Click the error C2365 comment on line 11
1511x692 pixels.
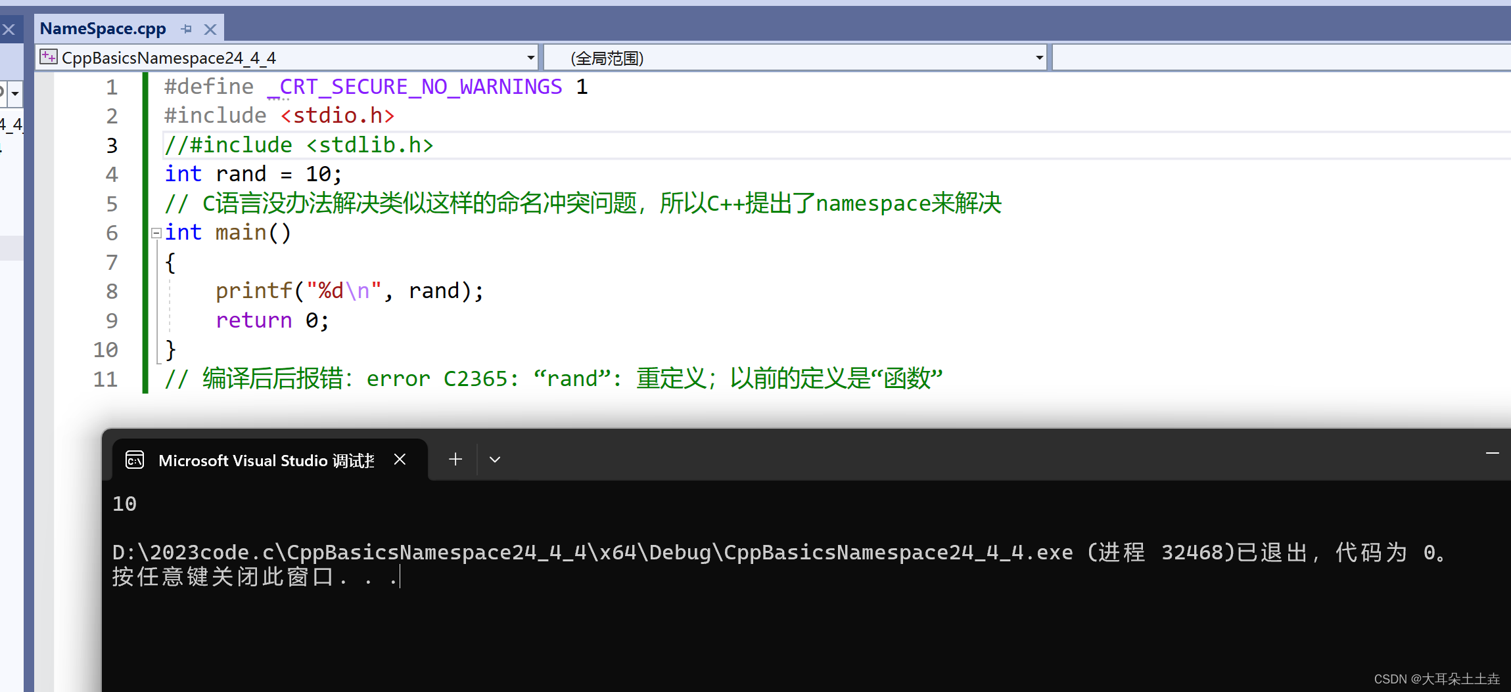tap(553, 379)
